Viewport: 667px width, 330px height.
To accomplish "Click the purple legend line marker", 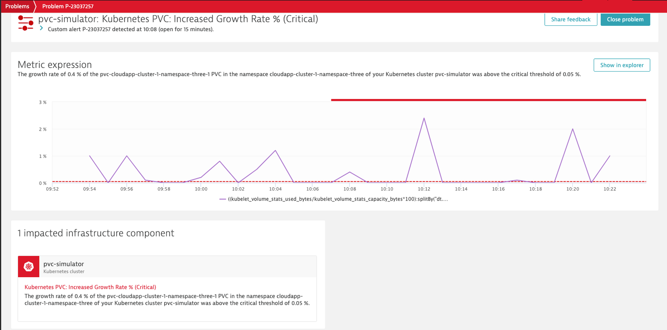I will coord(223,199).
